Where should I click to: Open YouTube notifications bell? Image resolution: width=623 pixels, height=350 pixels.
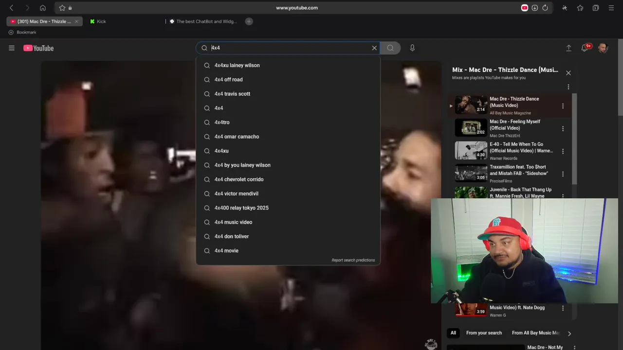586,47
